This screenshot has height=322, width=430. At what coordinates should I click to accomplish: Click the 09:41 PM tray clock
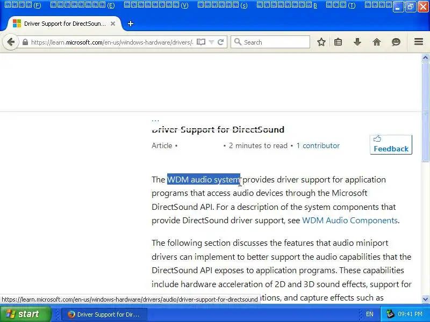pyautogui.click(x=410, y=314)
